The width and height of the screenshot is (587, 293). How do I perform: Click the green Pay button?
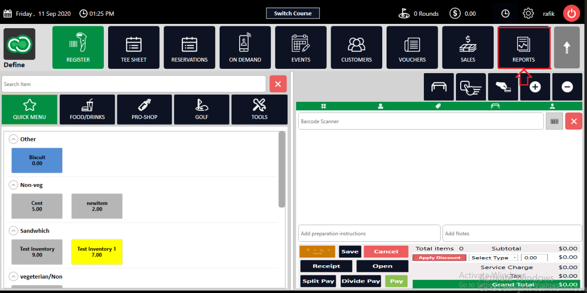click(x=397, y=281)
